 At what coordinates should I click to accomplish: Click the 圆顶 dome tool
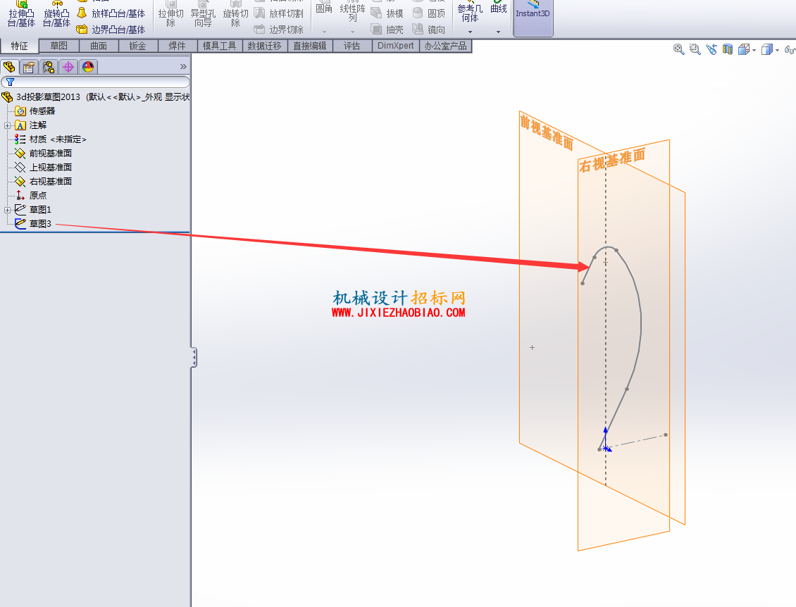click(x=429, y=13)
